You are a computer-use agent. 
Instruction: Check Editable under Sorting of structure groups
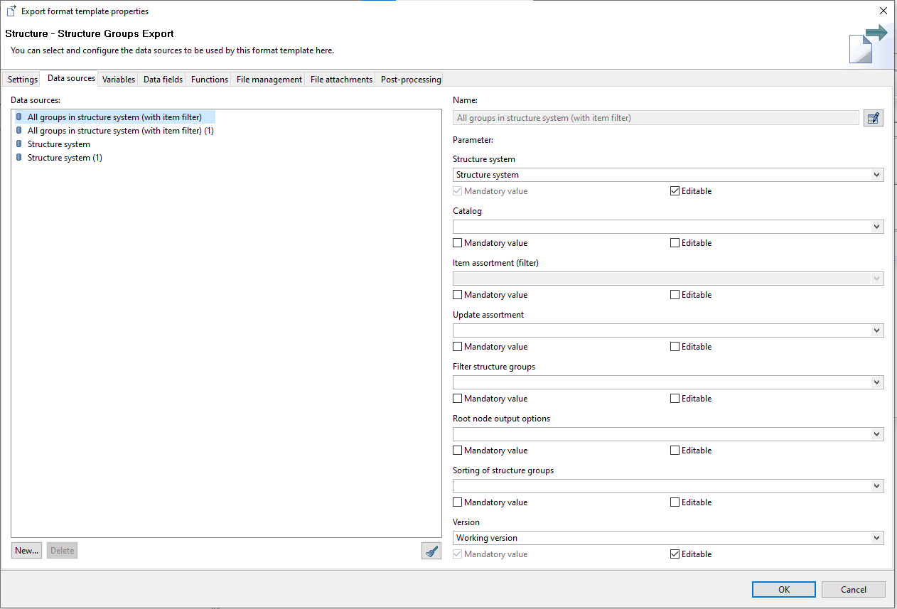[675, 502]
